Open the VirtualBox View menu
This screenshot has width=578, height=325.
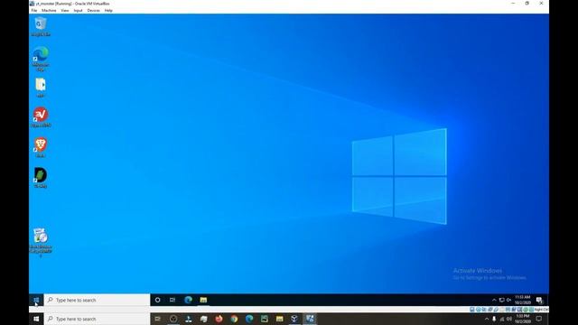point(65,10)
